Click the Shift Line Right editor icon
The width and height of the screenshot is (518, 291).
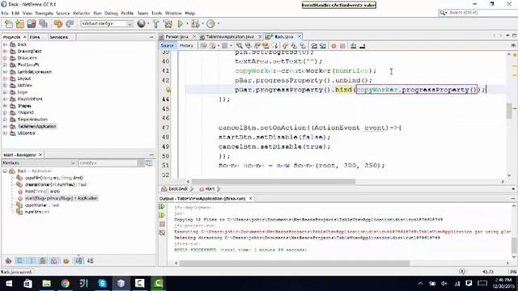point(323,46)
